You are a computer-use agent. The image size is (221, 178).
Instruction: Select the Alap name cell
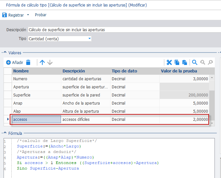pyautogui.click(x=37, y=111)
